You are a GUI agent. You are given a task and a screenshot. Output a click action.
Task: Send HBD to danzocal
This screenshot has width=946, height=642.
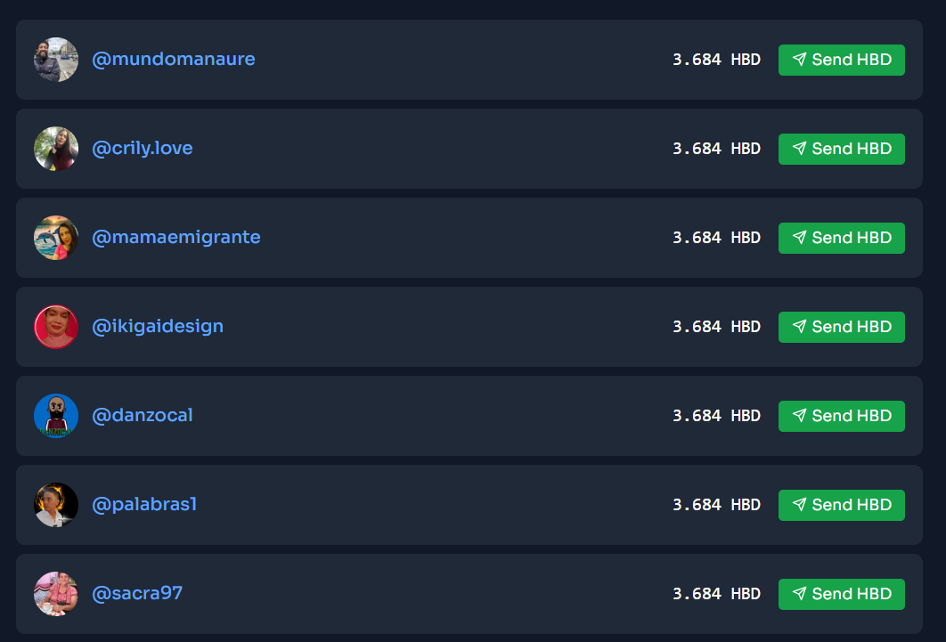pos(841,416)
